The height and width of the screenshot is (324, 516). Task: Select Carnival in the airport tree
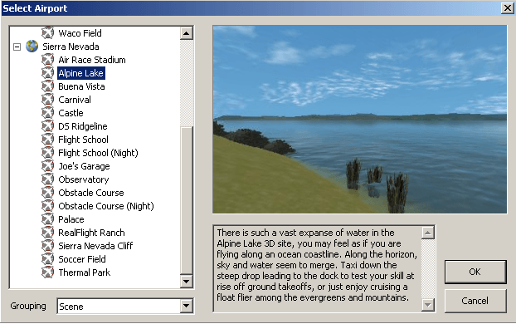75,100
